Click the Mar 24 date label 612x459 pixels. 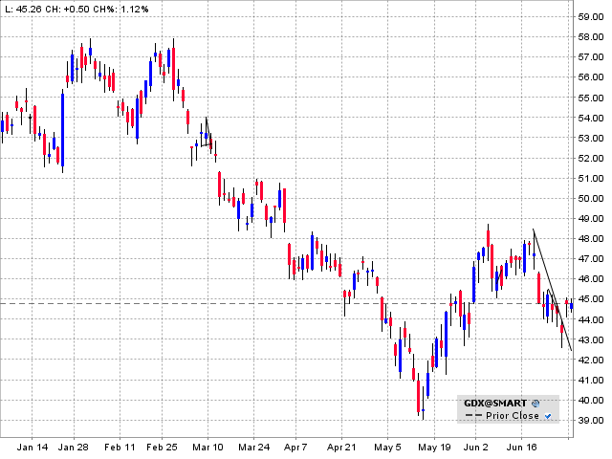point(253,448)
